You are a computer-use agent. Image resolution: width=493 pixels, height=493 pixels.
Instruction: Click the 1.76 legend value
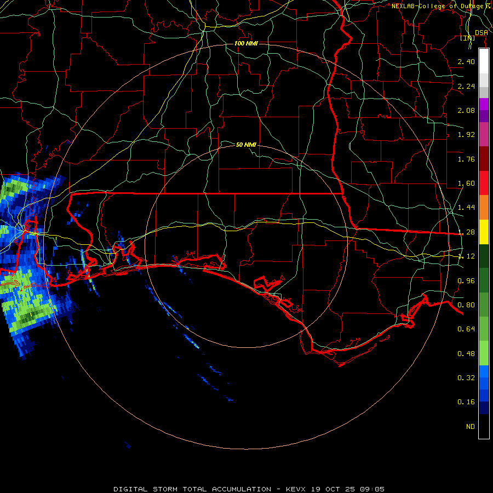(466, 159)
